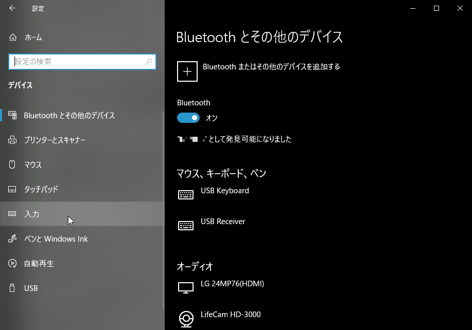Maximize the Settings window
Viewport: 472px width, 330px height.
[x=436, y=8]
